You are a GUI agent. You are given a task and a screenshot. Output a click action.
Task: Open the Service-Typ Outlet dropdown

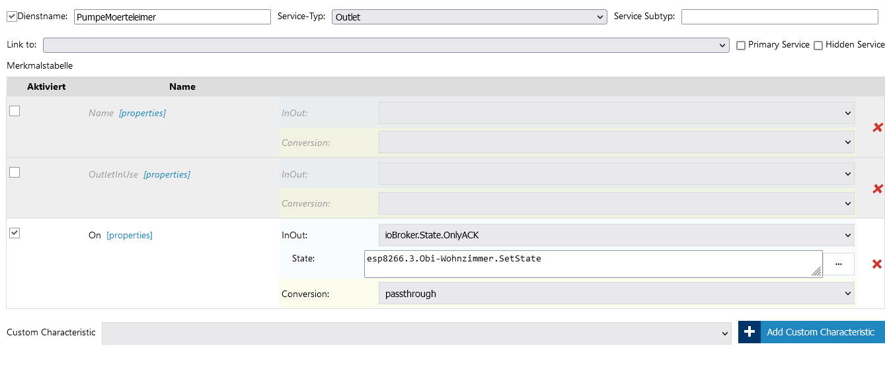[x=469, y=17]
